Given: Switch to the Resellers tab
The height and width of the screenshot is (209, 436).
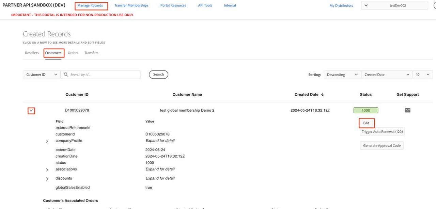Looking at the screenshot, I should coord(32,53).
